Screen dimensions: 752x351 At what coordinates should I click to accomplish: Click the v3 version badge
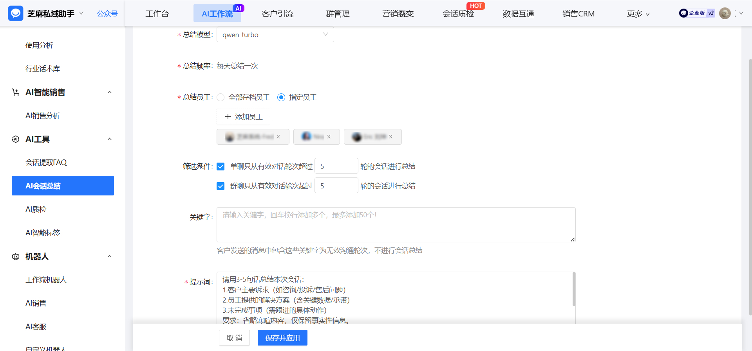(x=711, y=13)
